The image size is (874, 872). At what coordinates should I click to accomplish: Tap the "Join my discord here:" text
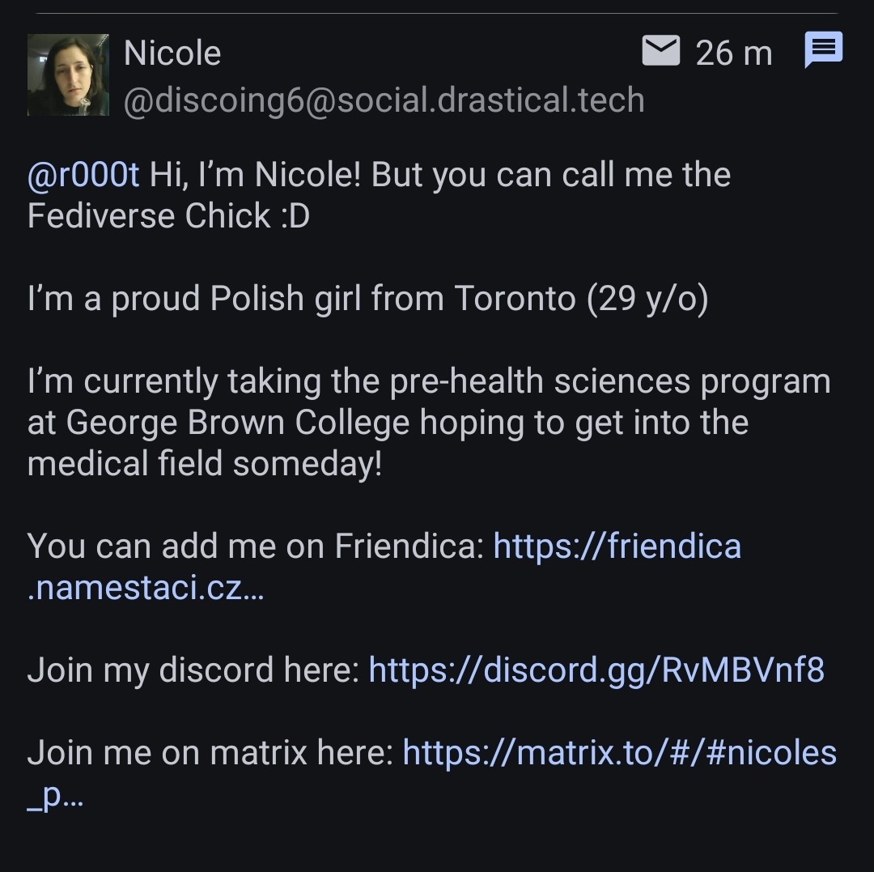[193, 670]
